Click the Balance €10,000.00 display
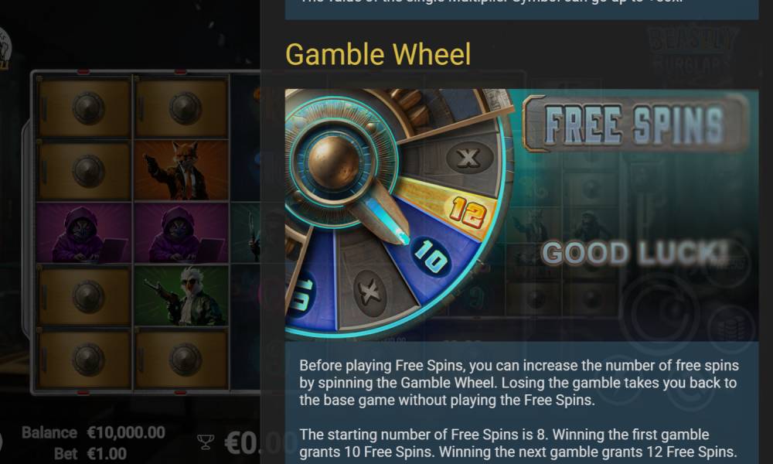This screenshot has width=773, height=464. tap(94, 432)
